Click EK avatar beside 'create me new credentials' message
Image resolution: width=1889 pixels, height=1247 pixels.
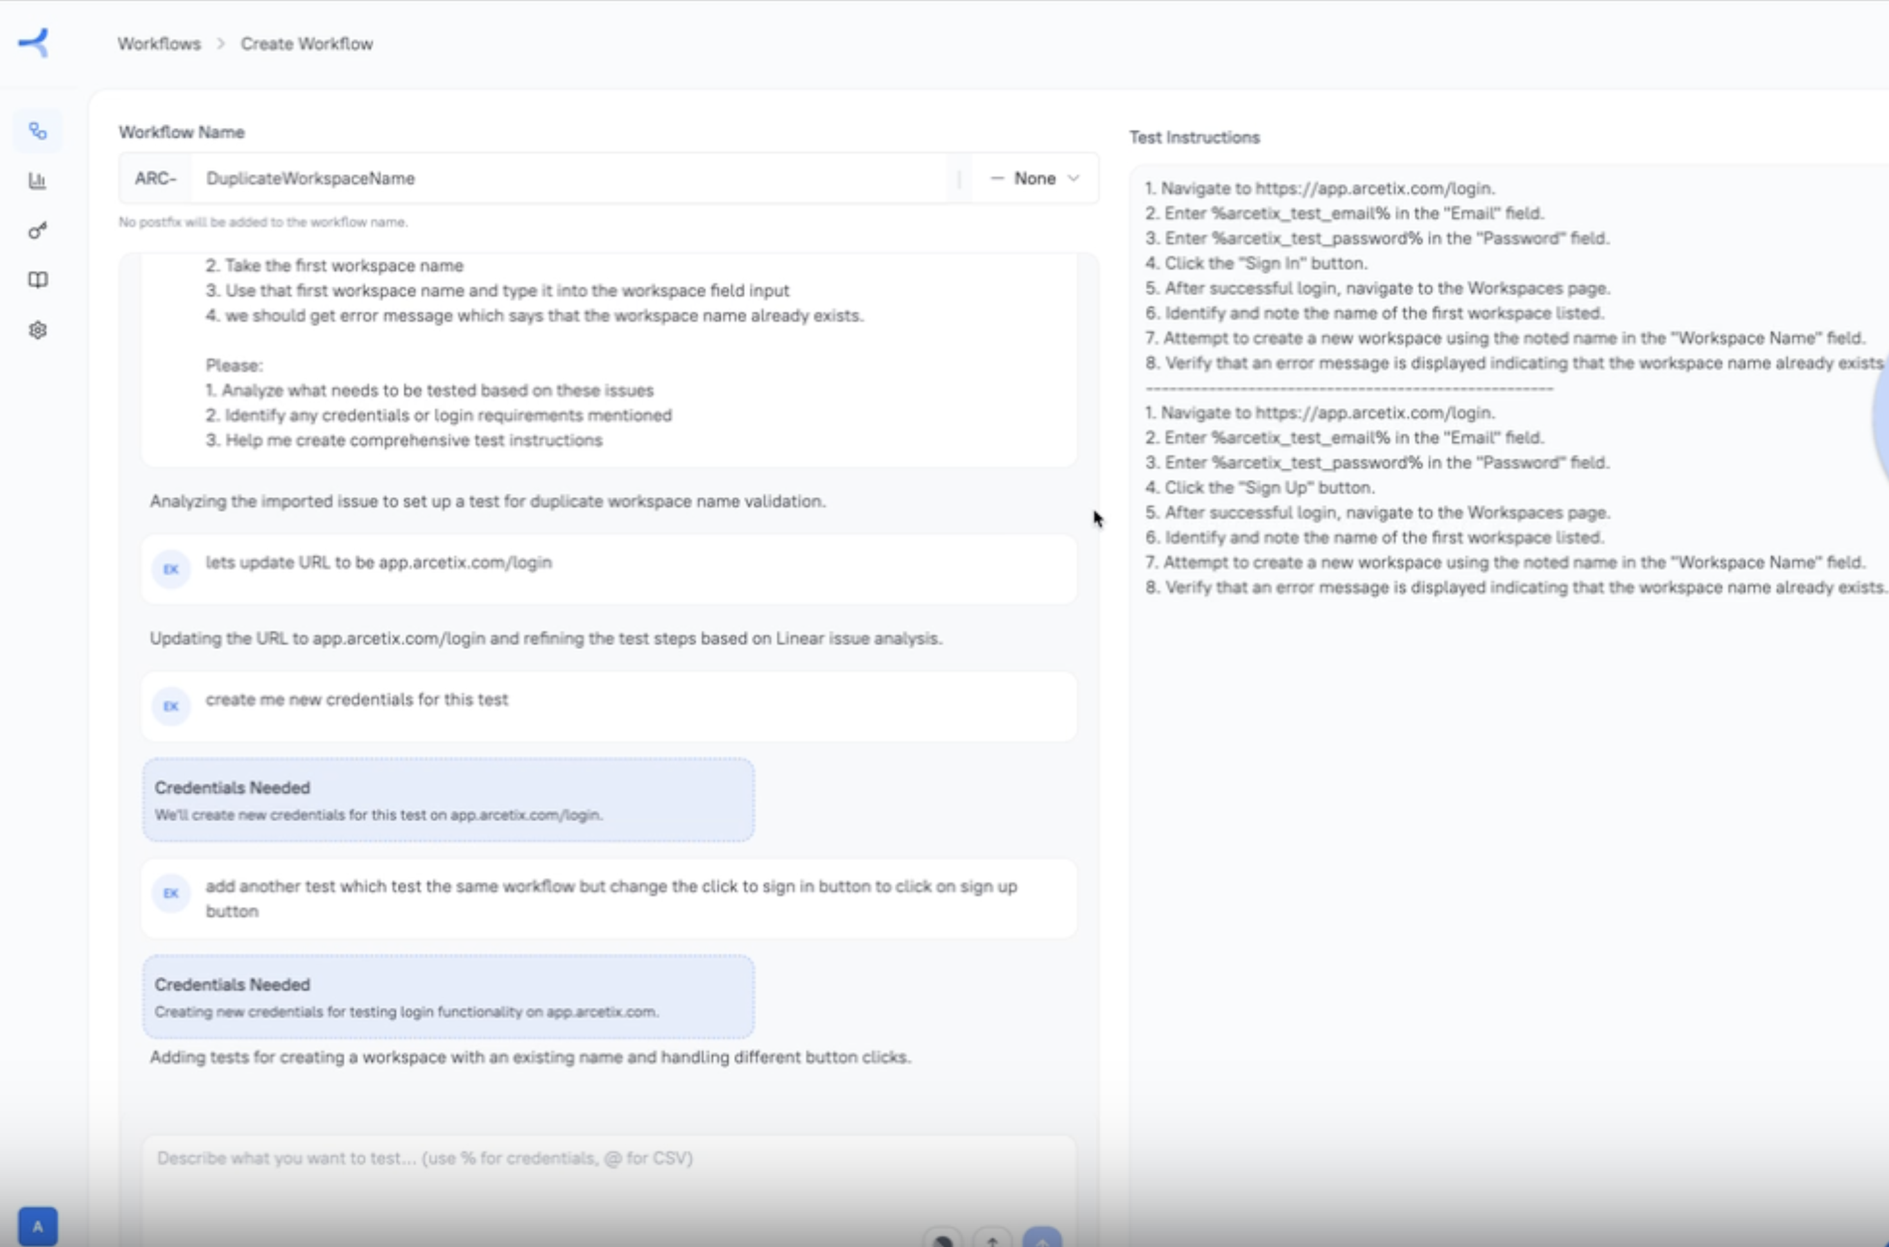point(171,706)
